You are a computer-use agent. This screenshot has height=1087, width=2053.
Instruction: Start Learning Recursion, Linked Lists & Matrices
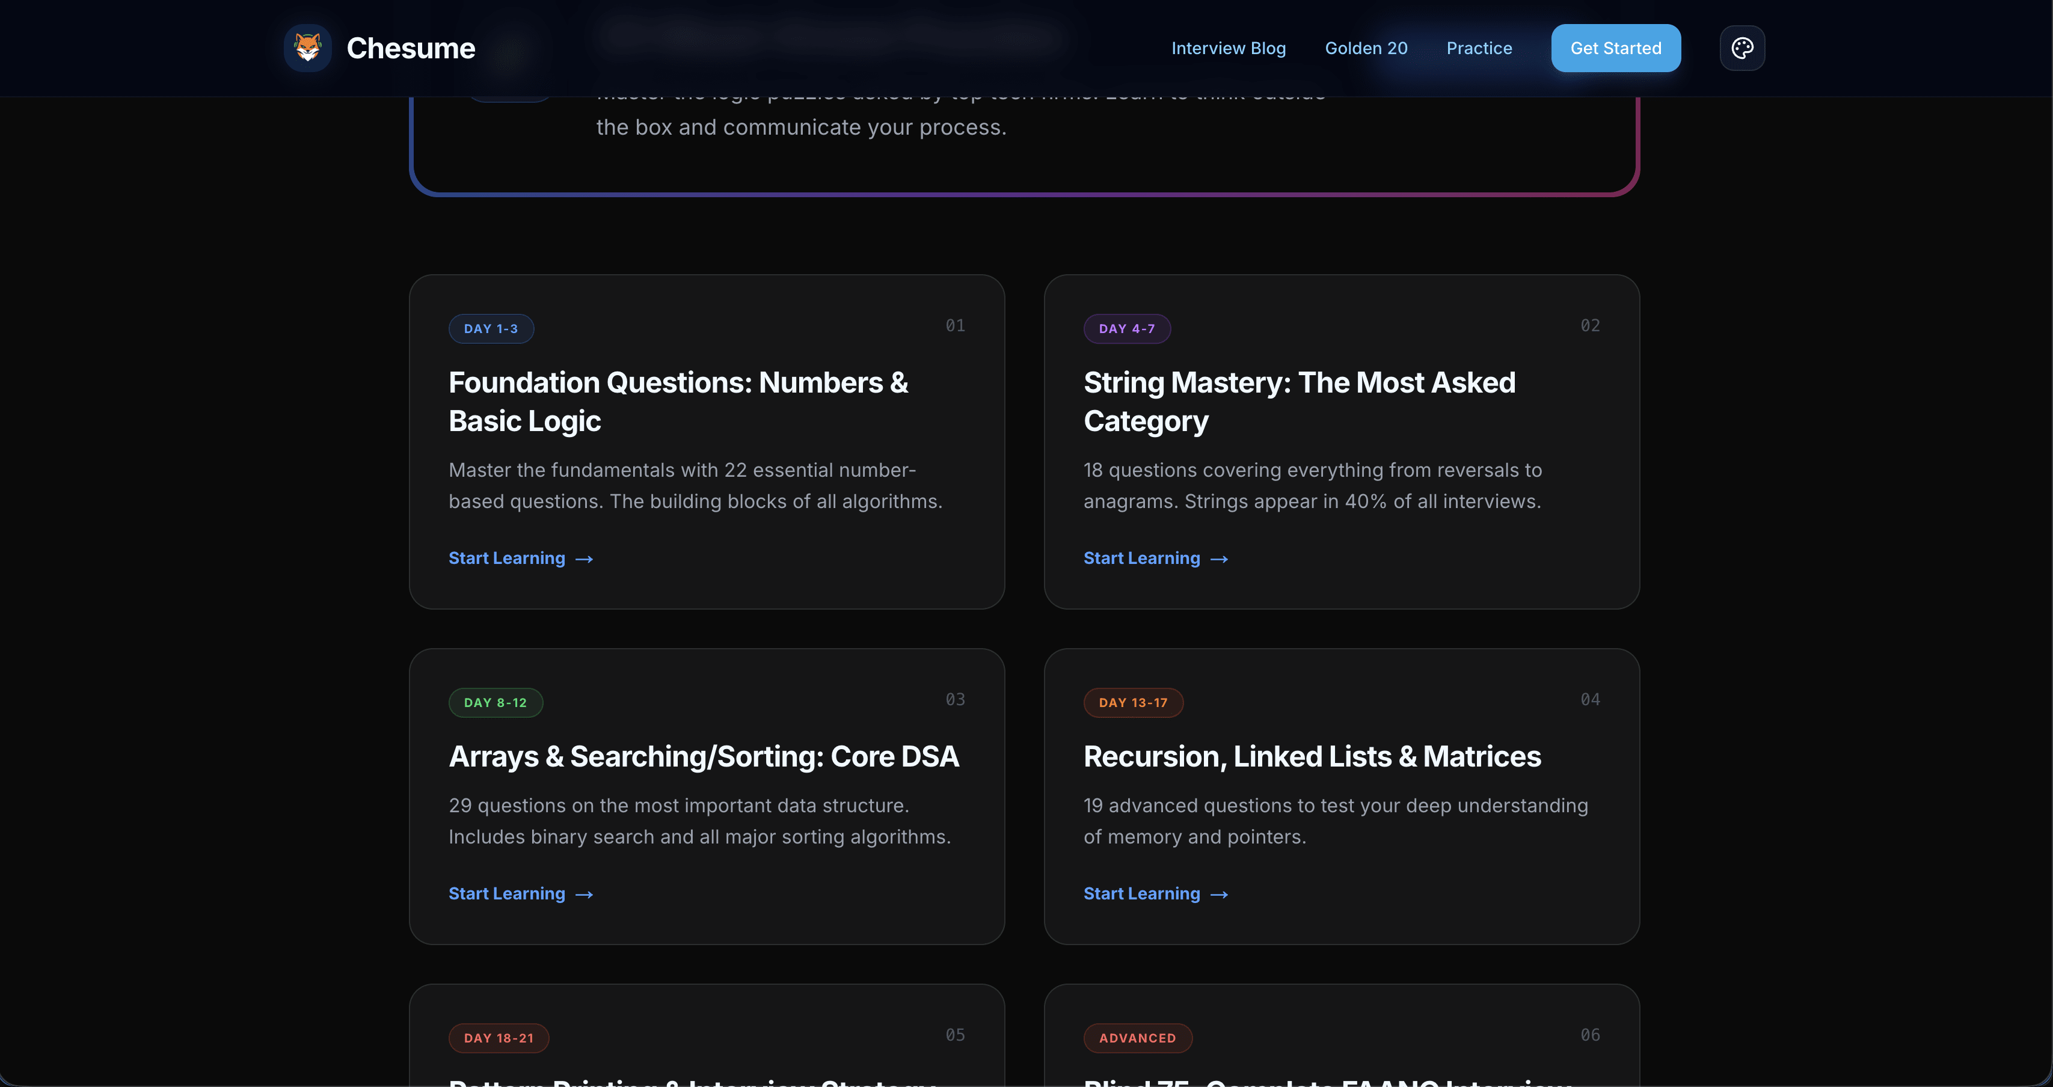click(x=1156, y=893)
